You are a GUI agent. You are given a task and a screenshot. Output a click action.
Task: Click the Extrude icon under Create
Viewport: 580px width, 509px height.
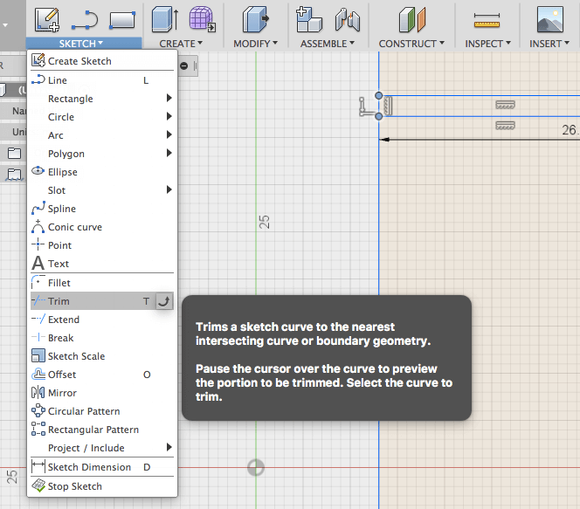[163, 18]
